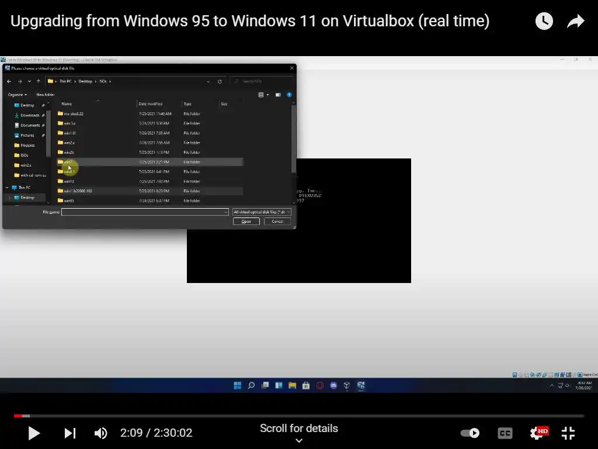
Task: Skip to the next video
Action: pyautogui.click(x=70, y=433)
